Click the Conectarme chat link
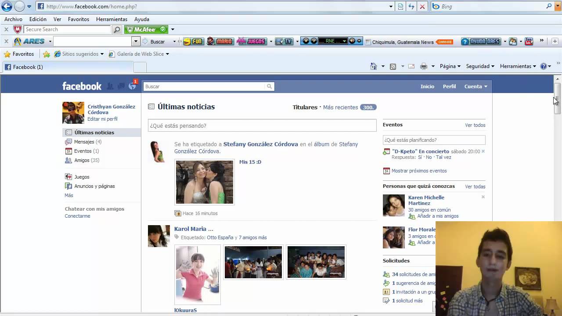 coord(77,216)
